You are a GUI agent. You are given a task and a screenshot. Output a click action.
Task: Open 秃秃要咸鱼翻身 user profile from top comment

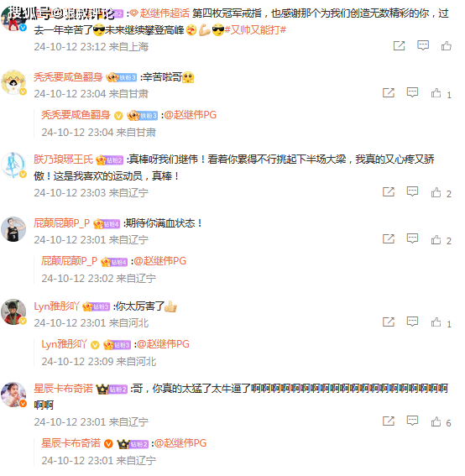coord(68,77)
